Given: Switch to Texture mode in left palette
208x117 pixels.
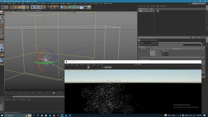Looking at the screenshot, I should pyautogui.click(x=2, y=21).
